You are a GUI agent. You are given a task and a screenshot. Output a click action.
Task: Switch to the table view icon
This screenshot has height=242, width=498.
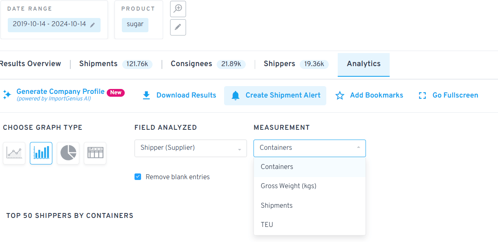95,153
